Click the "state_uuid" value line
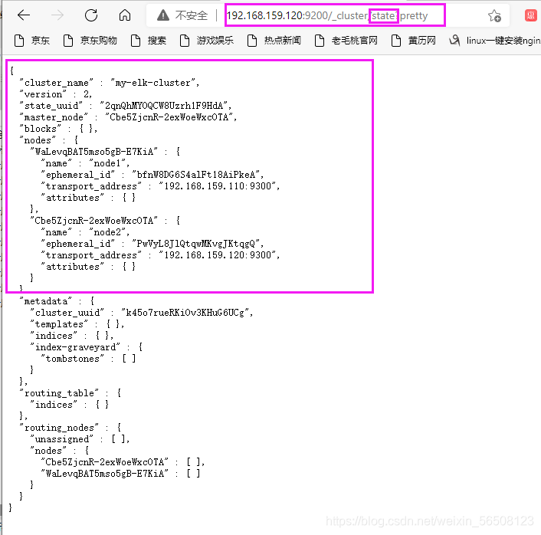 click(126, 106)
